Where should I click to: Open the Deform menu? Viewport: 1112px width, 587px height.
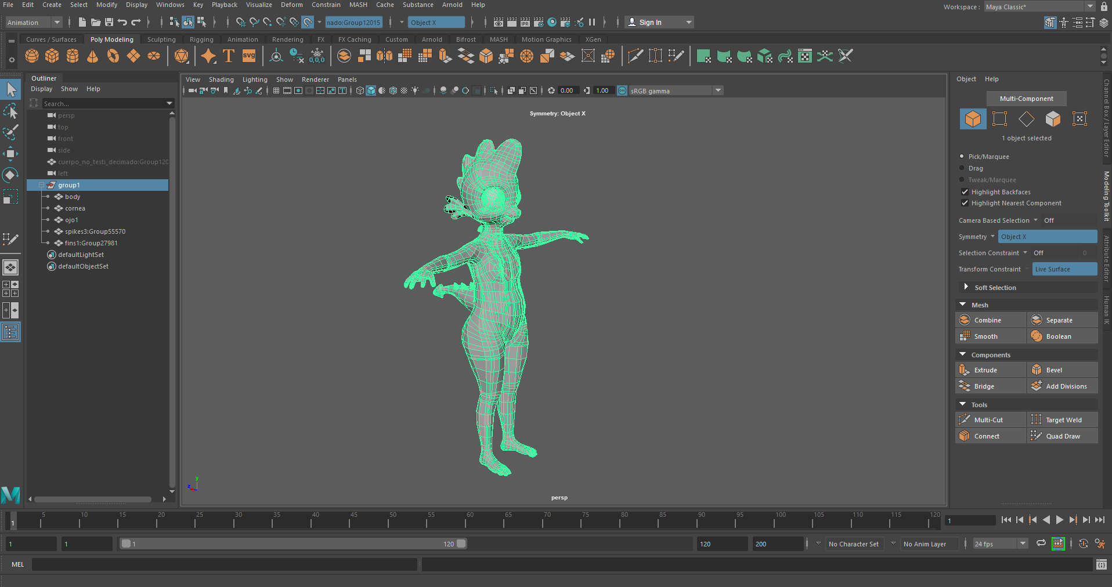tap(291, 5)
